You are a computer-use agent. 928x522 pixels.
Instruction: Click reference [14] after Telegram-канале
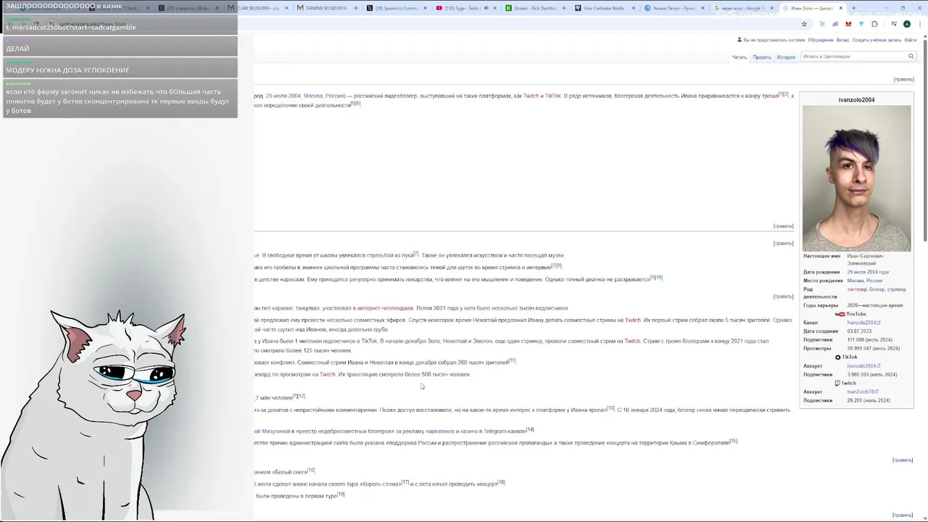tap(530, 429)
